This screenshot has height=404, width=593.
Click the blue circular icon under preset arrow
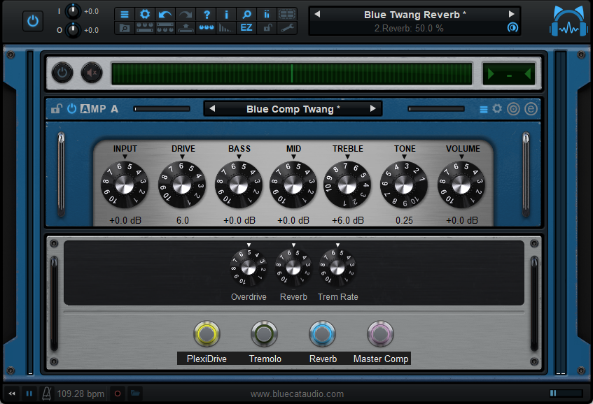tap(512, 27)
